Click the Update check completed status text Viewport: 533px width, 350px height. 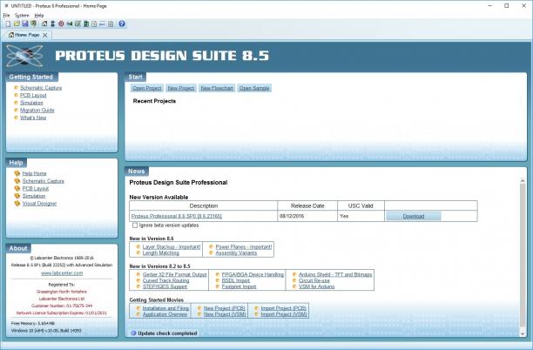167,333
